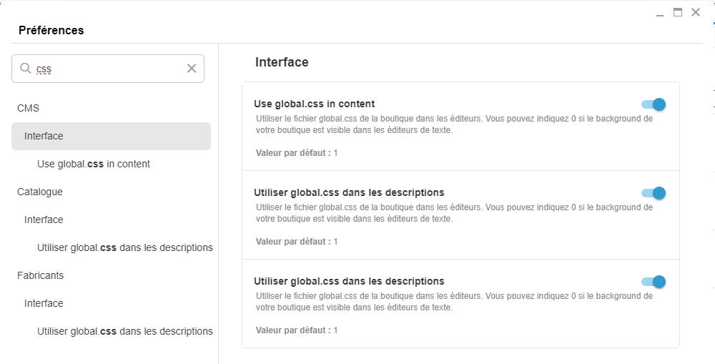Clear the search field with the X icon
Image resolution: width=715 pixels, height=364 pixels.
(x=192, y=69)
